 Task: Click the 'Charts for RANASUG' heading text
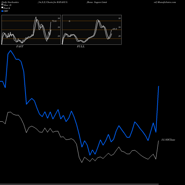coord(57,2)
